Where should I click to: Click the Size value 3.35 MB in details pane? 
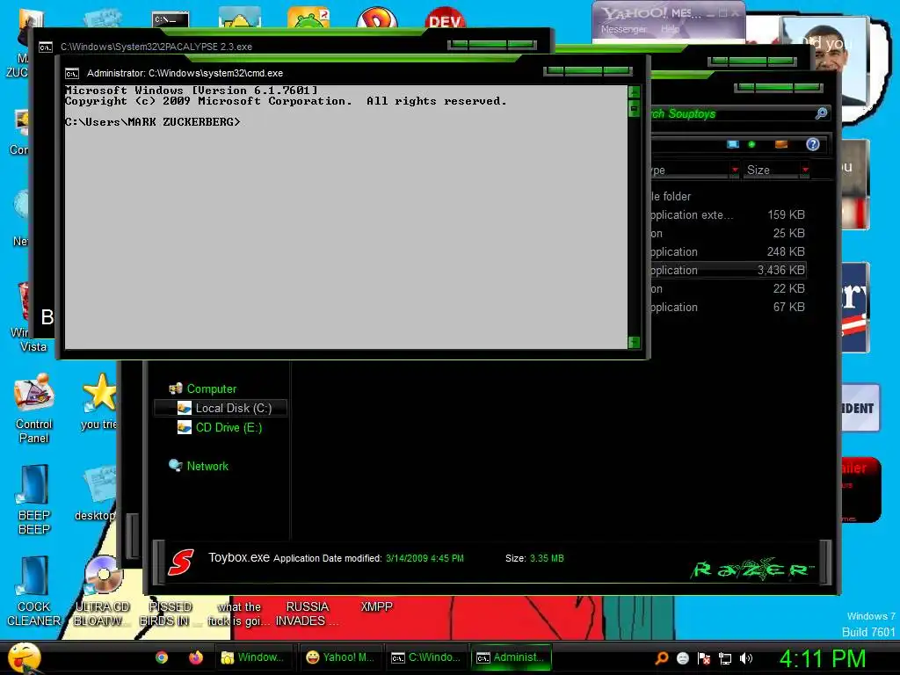point(547,558)
